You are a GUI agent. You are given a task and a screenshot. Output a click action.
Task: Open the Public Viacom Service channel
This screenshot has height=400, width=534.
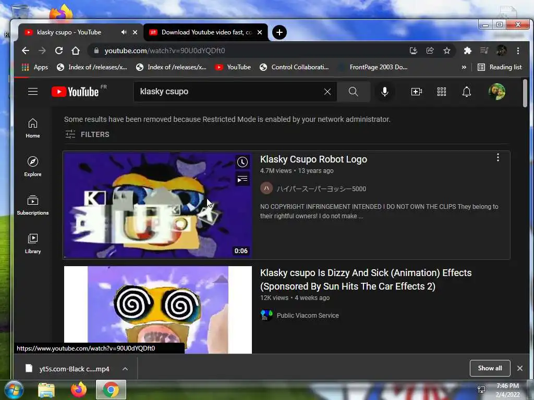tap(308, 315)
